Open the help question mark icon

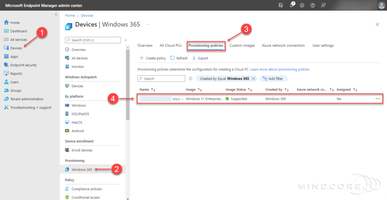point(313,5)
